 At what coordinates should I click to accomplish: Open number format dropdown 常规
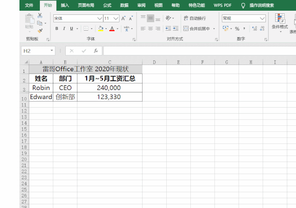click(x=262, y=19)
